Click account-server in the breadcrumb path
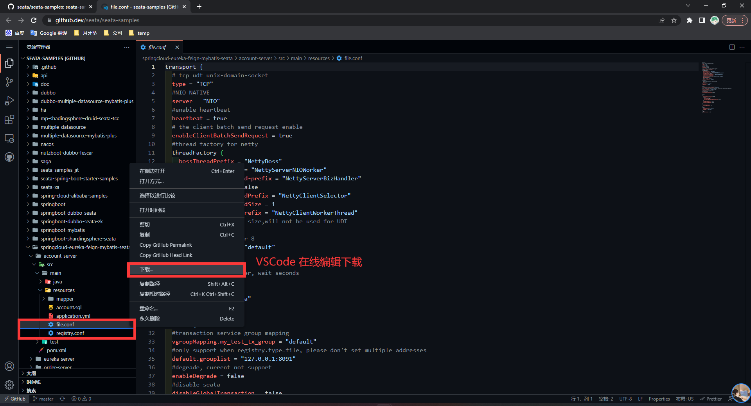 coord(255,58)
